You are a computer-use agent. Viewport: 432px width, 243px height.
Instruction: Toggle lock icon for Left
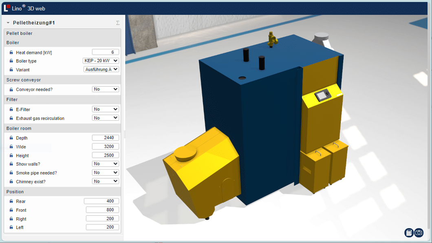tap(11, 227)
